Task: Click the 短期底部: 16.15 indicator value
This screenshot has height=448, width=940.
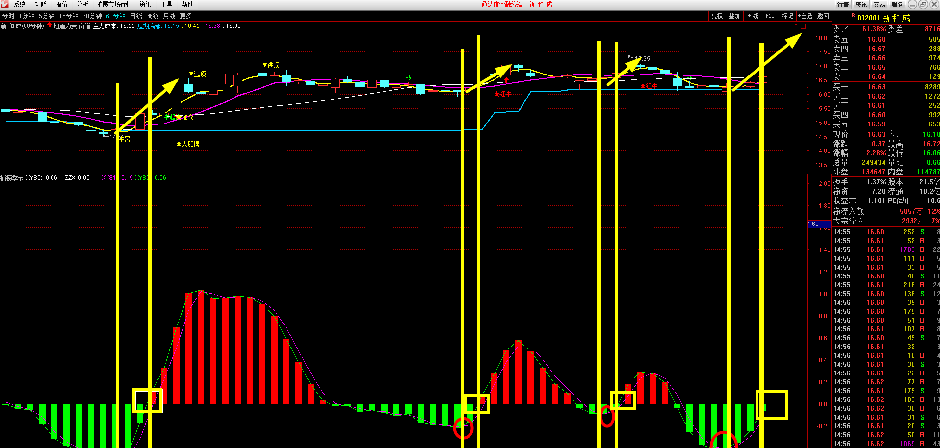Action: 158,26
